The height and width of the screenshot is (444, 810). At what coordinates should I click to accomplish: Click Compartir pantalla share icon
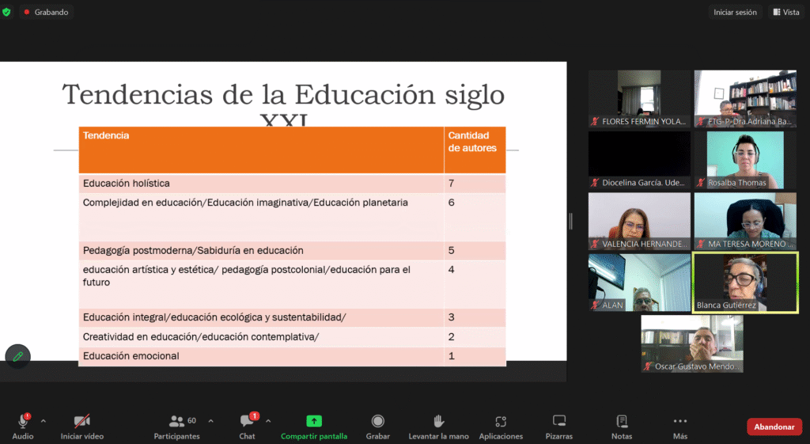pos(314,422)
